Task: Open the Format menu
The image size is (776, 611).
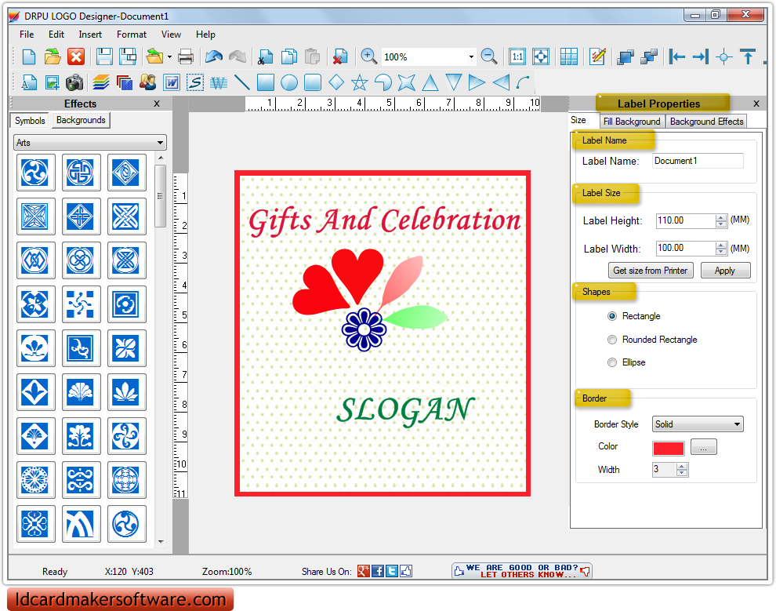Action: pyautogui.click(x=131, y=34)
